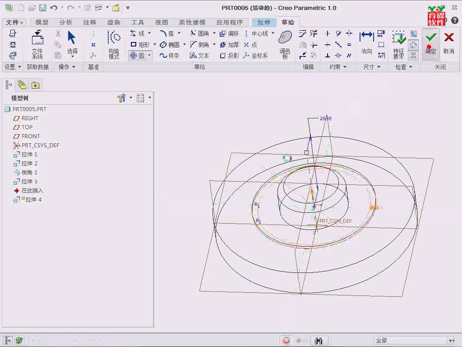Open the 设置 (Setup) group dropdown
462x347 pixels.
12,67
